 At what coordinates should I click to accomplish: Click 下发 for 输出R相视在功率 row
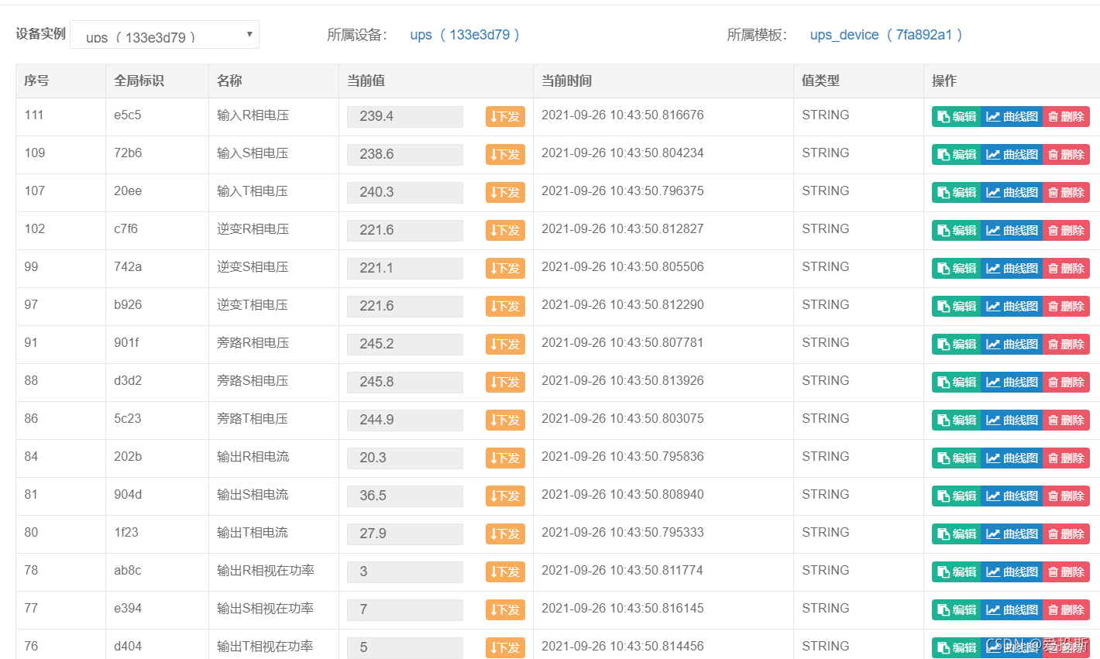(x=505, y=571)
